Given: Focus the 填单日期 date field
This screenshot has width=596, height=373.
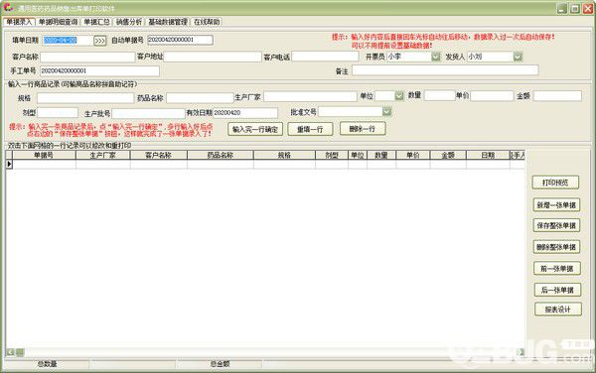Looking at the screenshot, I should [67, 41].
